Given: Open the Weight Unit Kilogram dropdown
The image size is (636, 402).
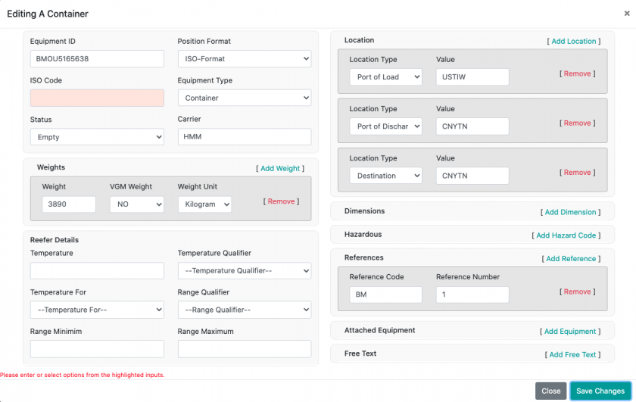Looking at the screenshot, I should pos(204,204).
